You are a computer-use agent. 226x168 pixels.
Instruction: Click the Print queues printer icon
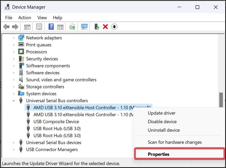(x=21, y=45)
